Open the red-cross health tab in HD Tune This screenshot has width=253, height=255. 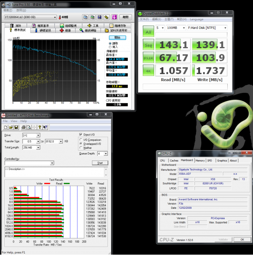pos(65,30)
